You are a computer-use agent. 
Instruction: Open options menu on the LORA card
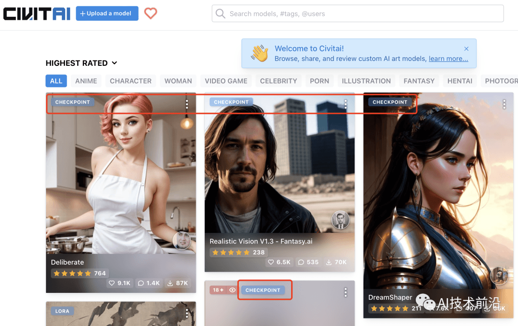tap(187, 313)
